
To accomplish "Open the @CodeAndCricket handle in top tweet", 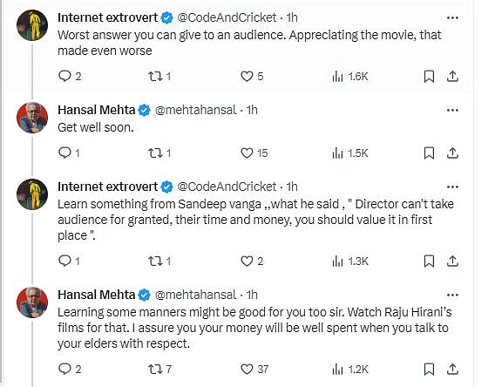I will click(227, 17).
